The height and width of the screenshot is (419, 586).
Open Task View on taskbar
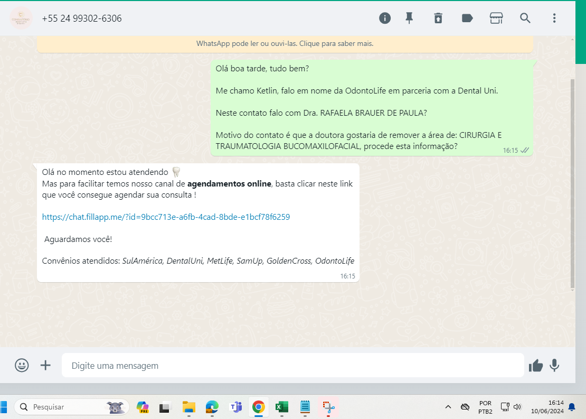(x=165, y=407)
